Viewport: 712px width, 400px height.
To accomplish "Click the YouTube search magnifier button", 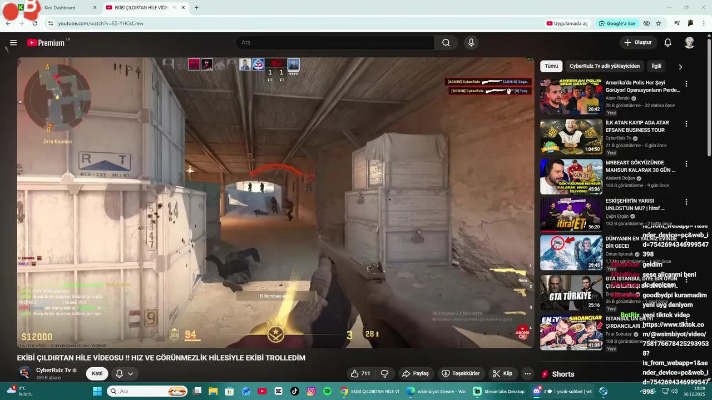I will click(x=446, y=43).
